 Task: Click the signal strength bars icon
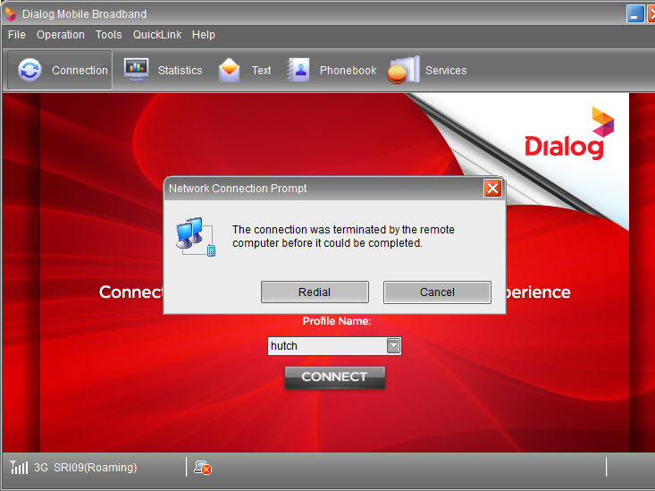pyautogui.click(x=19, y=467)
